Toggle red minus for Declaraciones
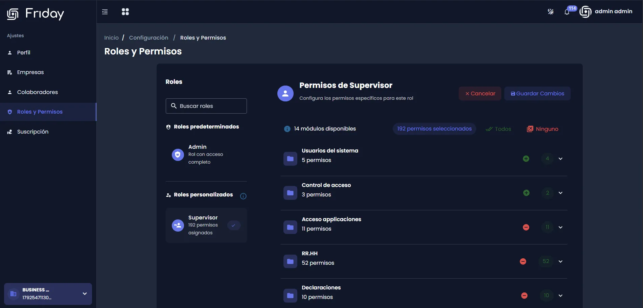 tap(524, 295)
